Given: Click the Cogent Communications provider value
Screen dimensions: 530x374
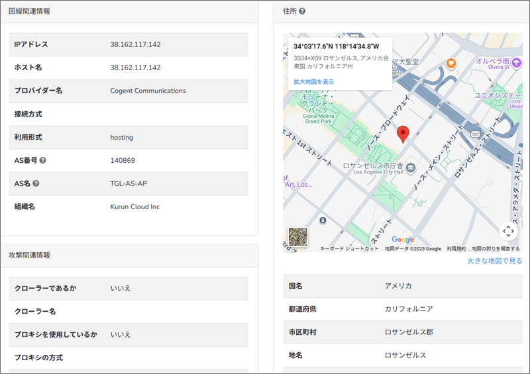Looking at the screenshot, I should coord(148,91).
